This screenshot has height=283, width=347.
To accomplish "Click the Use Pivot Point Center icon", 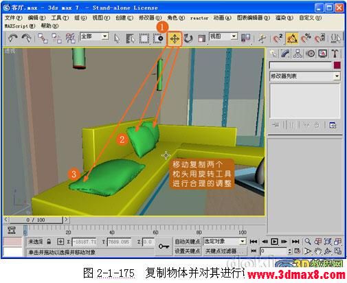I will click(246, 38).
